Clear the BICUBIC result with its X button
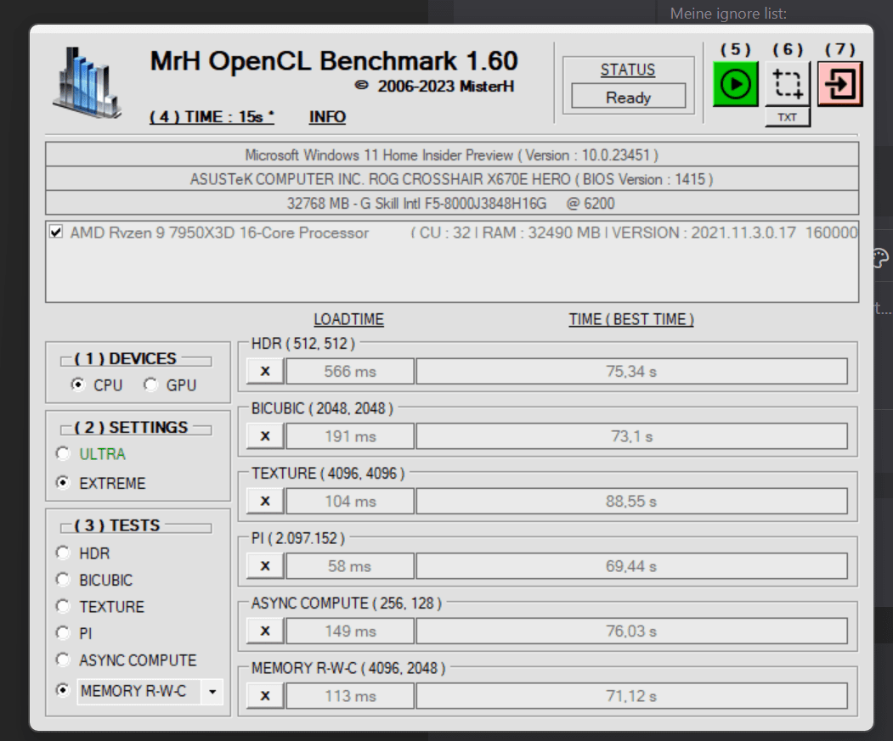 [x=265, y=436]
